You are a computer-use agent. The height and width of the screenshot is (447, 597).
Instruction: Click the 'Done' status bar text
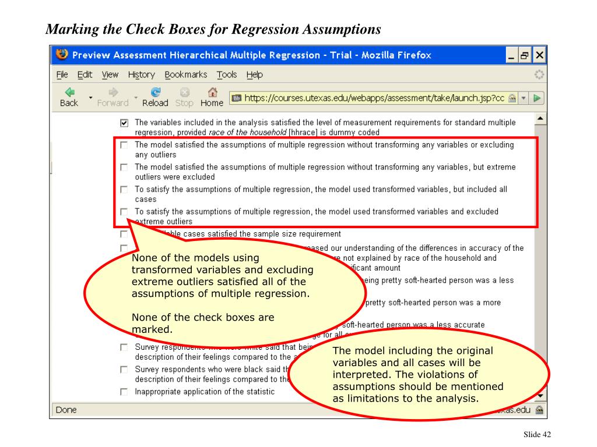pyautogui.click(x=66, y=410)
